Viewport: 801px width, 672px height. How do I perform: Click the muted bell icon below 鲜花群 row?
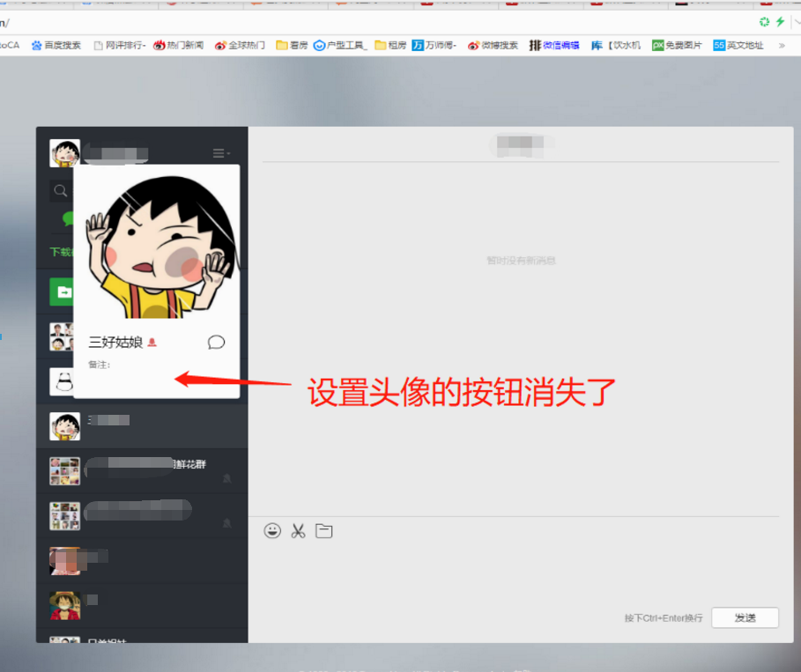point(226,523)
